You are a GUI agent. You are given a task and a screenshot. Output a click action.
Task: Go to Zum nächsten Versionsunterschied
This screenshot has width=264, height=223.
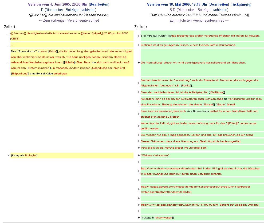coord(199,20)
